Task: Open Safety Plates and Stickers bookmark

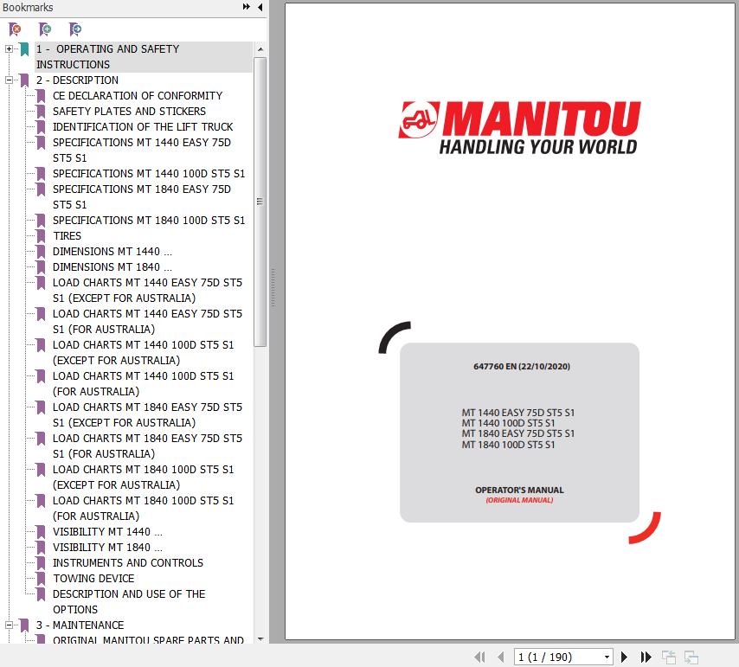Action: click(129, 111)
